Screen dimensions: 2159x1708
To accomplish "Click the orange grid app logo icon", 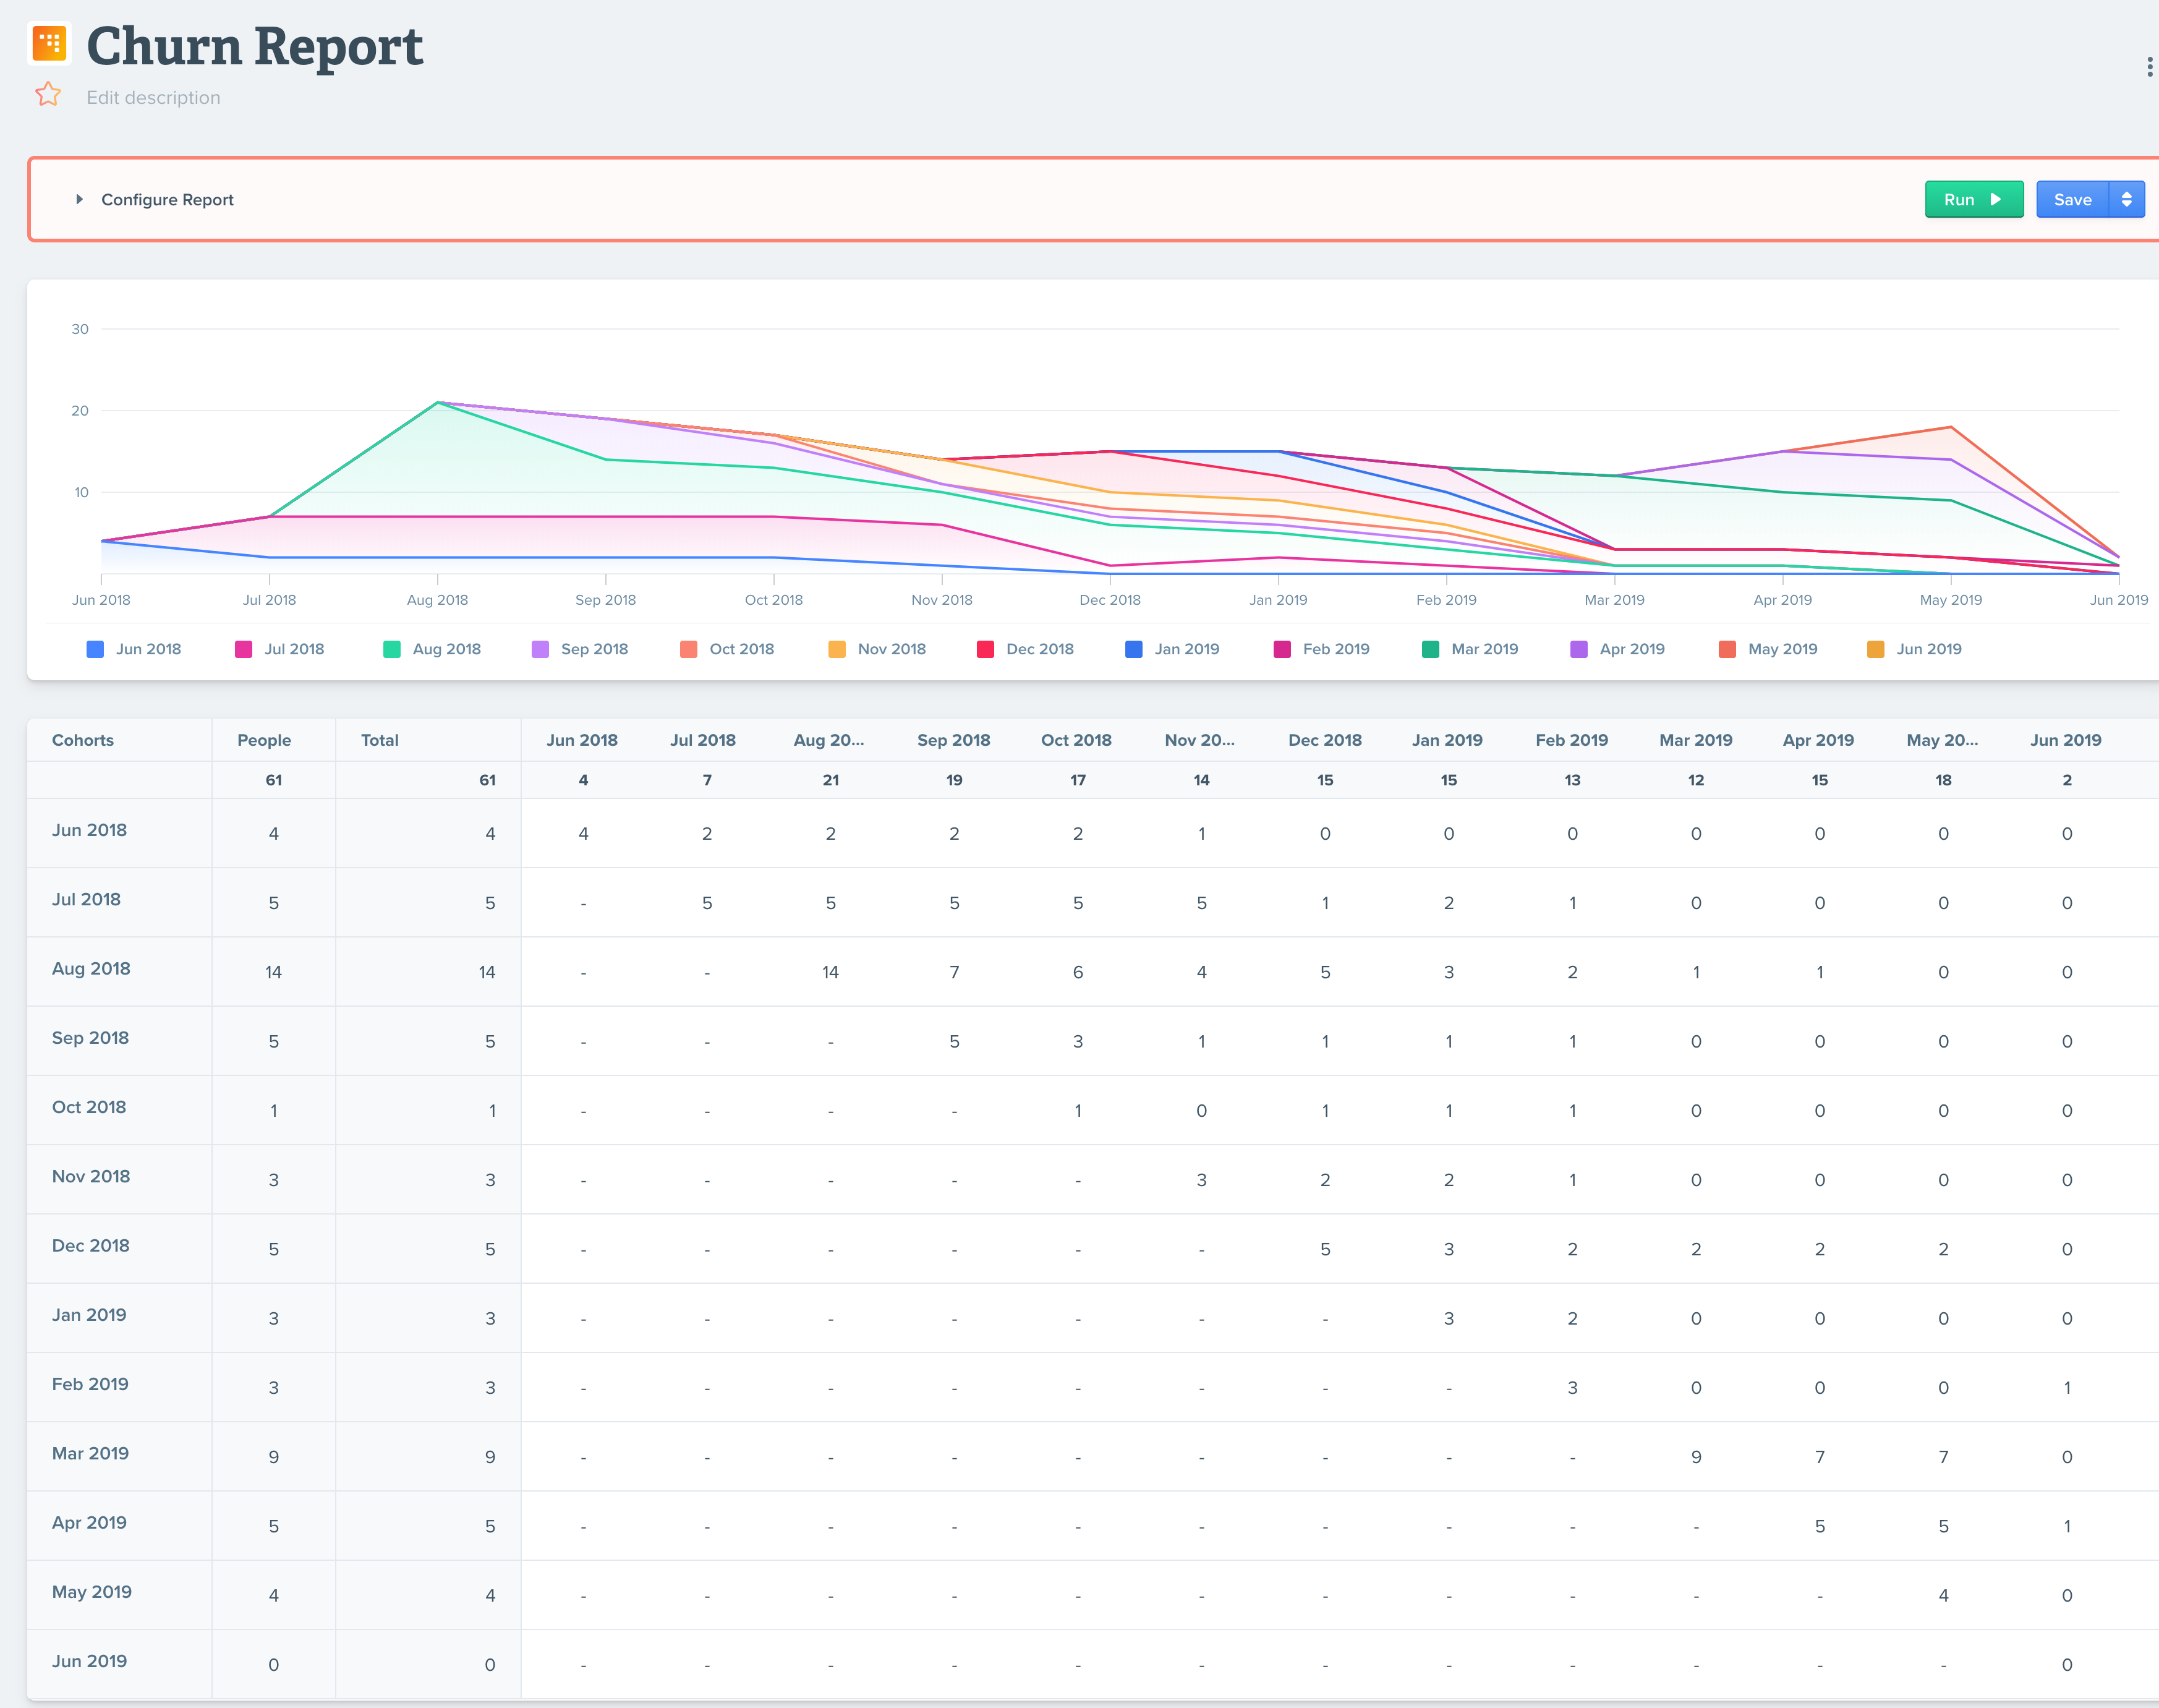I will tap(49, 44).
